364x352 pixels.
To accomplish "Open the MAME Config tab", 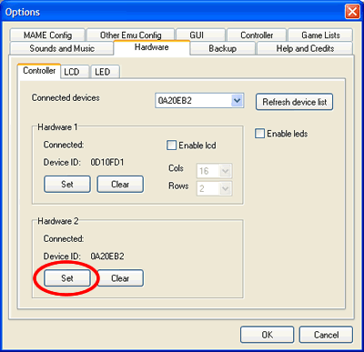I will (47, 35).
